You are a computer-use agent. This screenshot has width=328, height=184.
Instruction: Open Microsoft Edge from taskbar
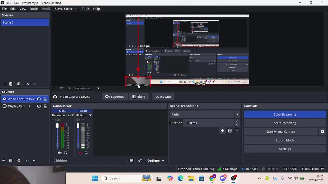click(x=181, y=178)
